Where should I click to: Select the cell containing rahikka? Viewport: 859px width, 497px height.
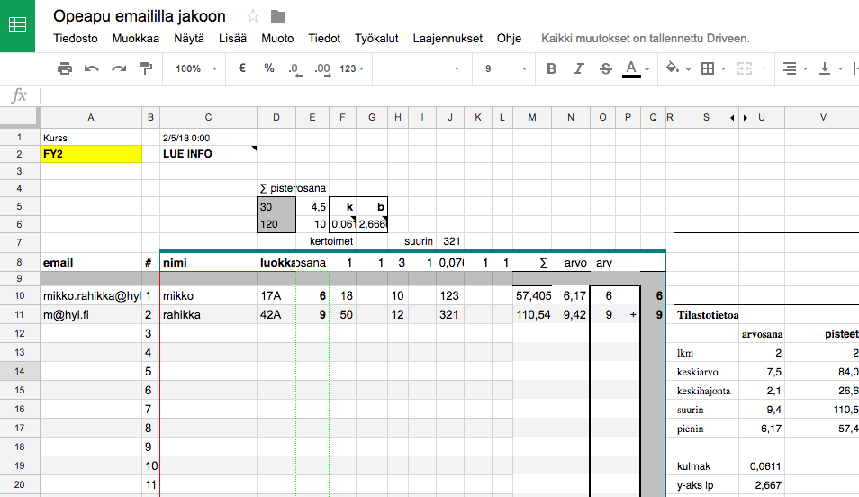tap(208, 314)
